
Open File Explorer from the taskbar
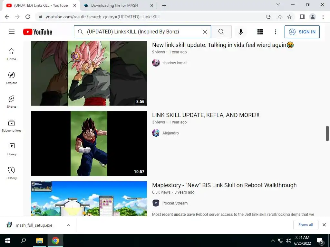[39, 241]
